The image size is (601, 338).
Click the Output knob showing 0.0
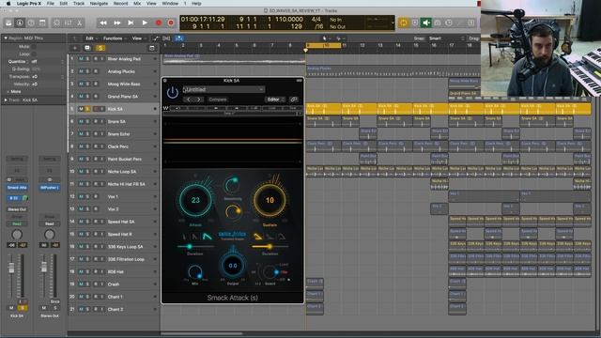coord(233,266)
